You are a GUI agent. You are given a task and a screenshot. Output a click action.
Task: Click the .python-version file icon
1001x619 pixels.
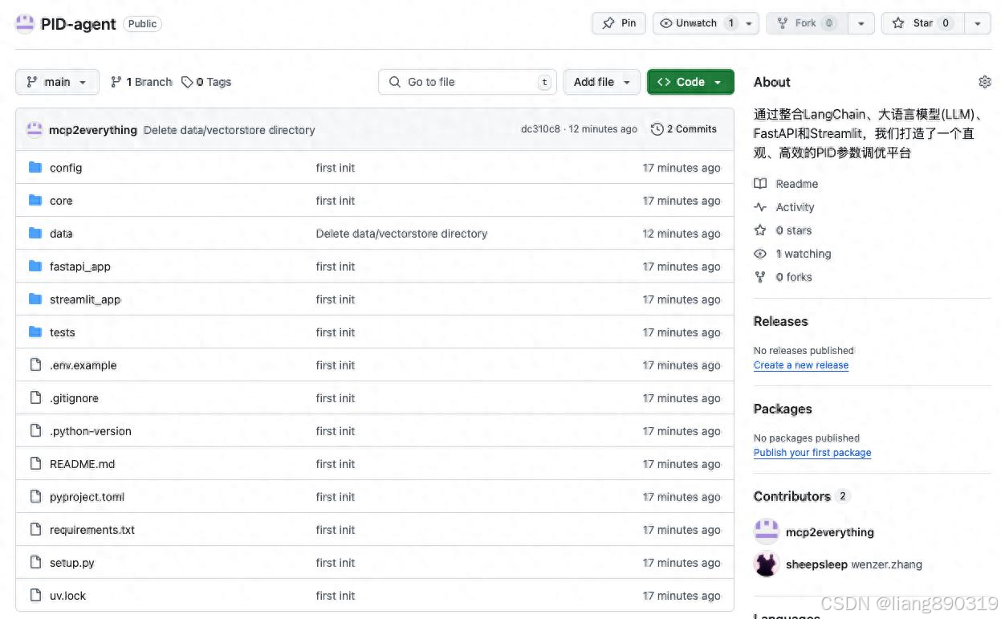(x=35, y=431)
